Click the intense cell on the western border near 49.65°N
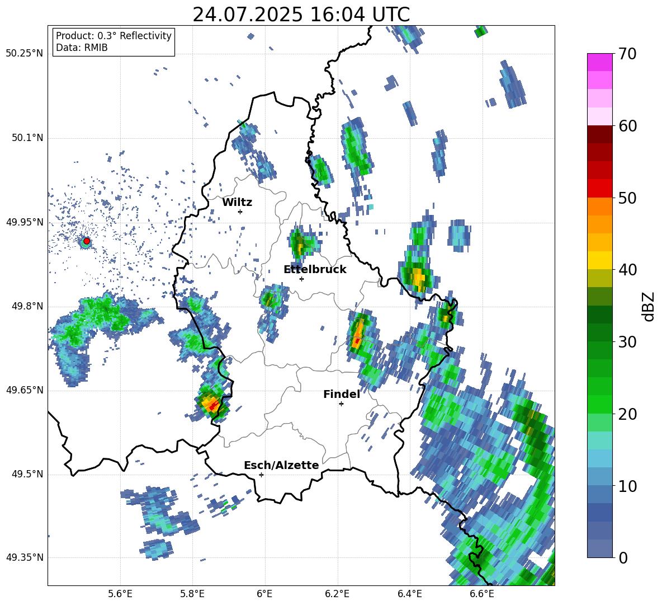662x605 pixels. (x=212, y=402)
